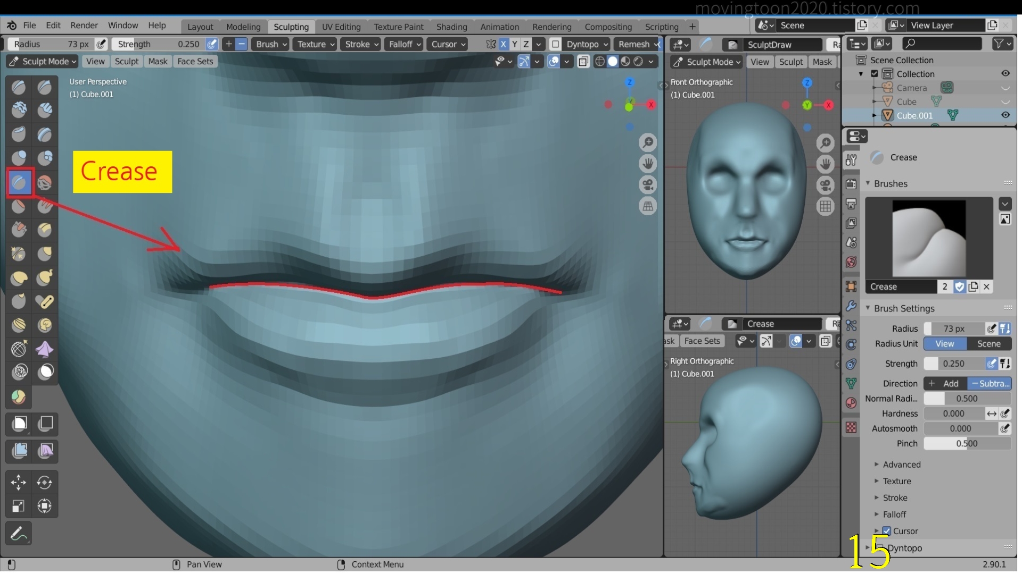
Task: Select the Draw Face Sets tool
Action: point(19,397)
